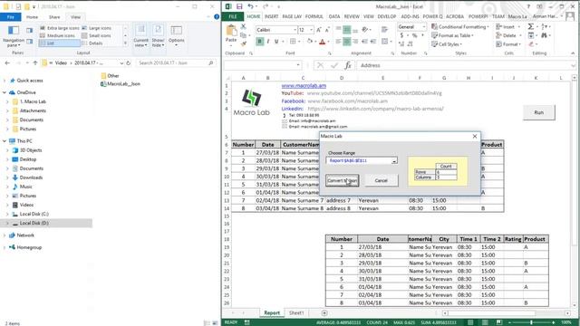Image resolution: width=580 pixels, height=326 pixels.
Task: Expand This PC in Explorer tree
Action: point(5,141)
